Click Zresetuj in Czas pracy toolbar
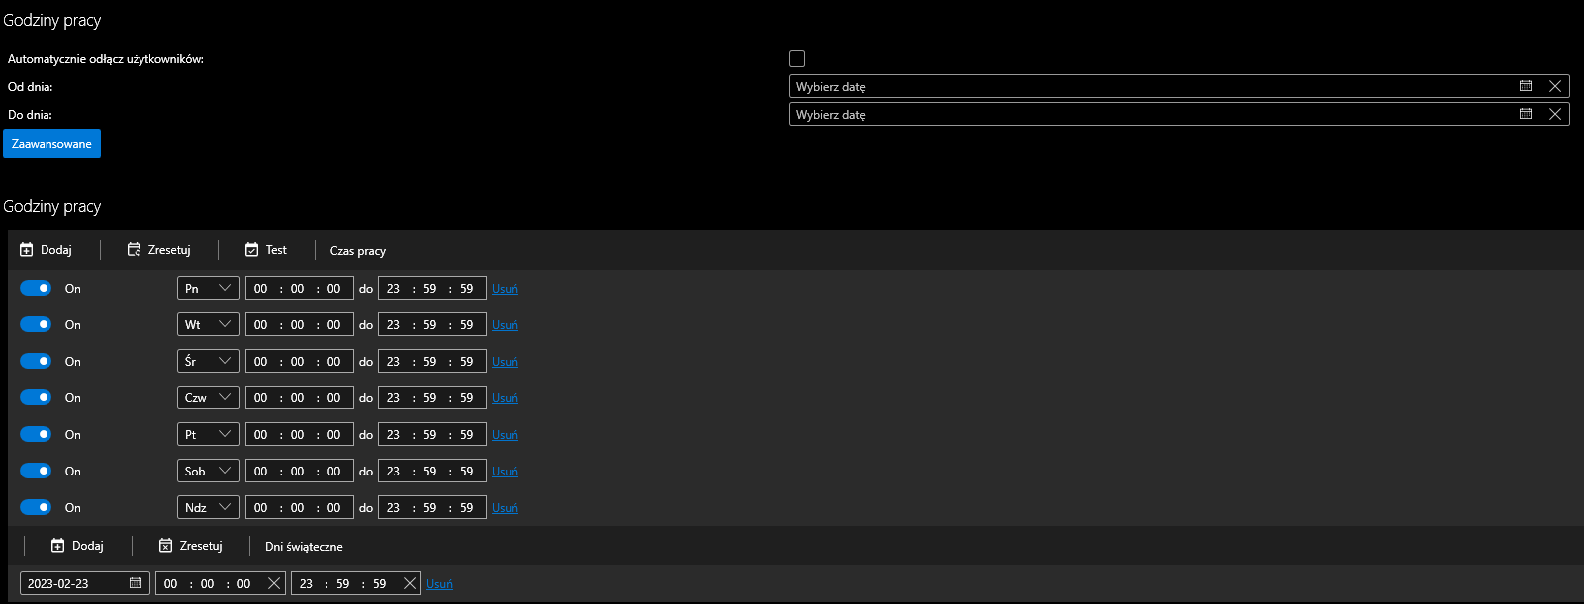This screenshot has height=604, width=1584. (x=159, y=250)
